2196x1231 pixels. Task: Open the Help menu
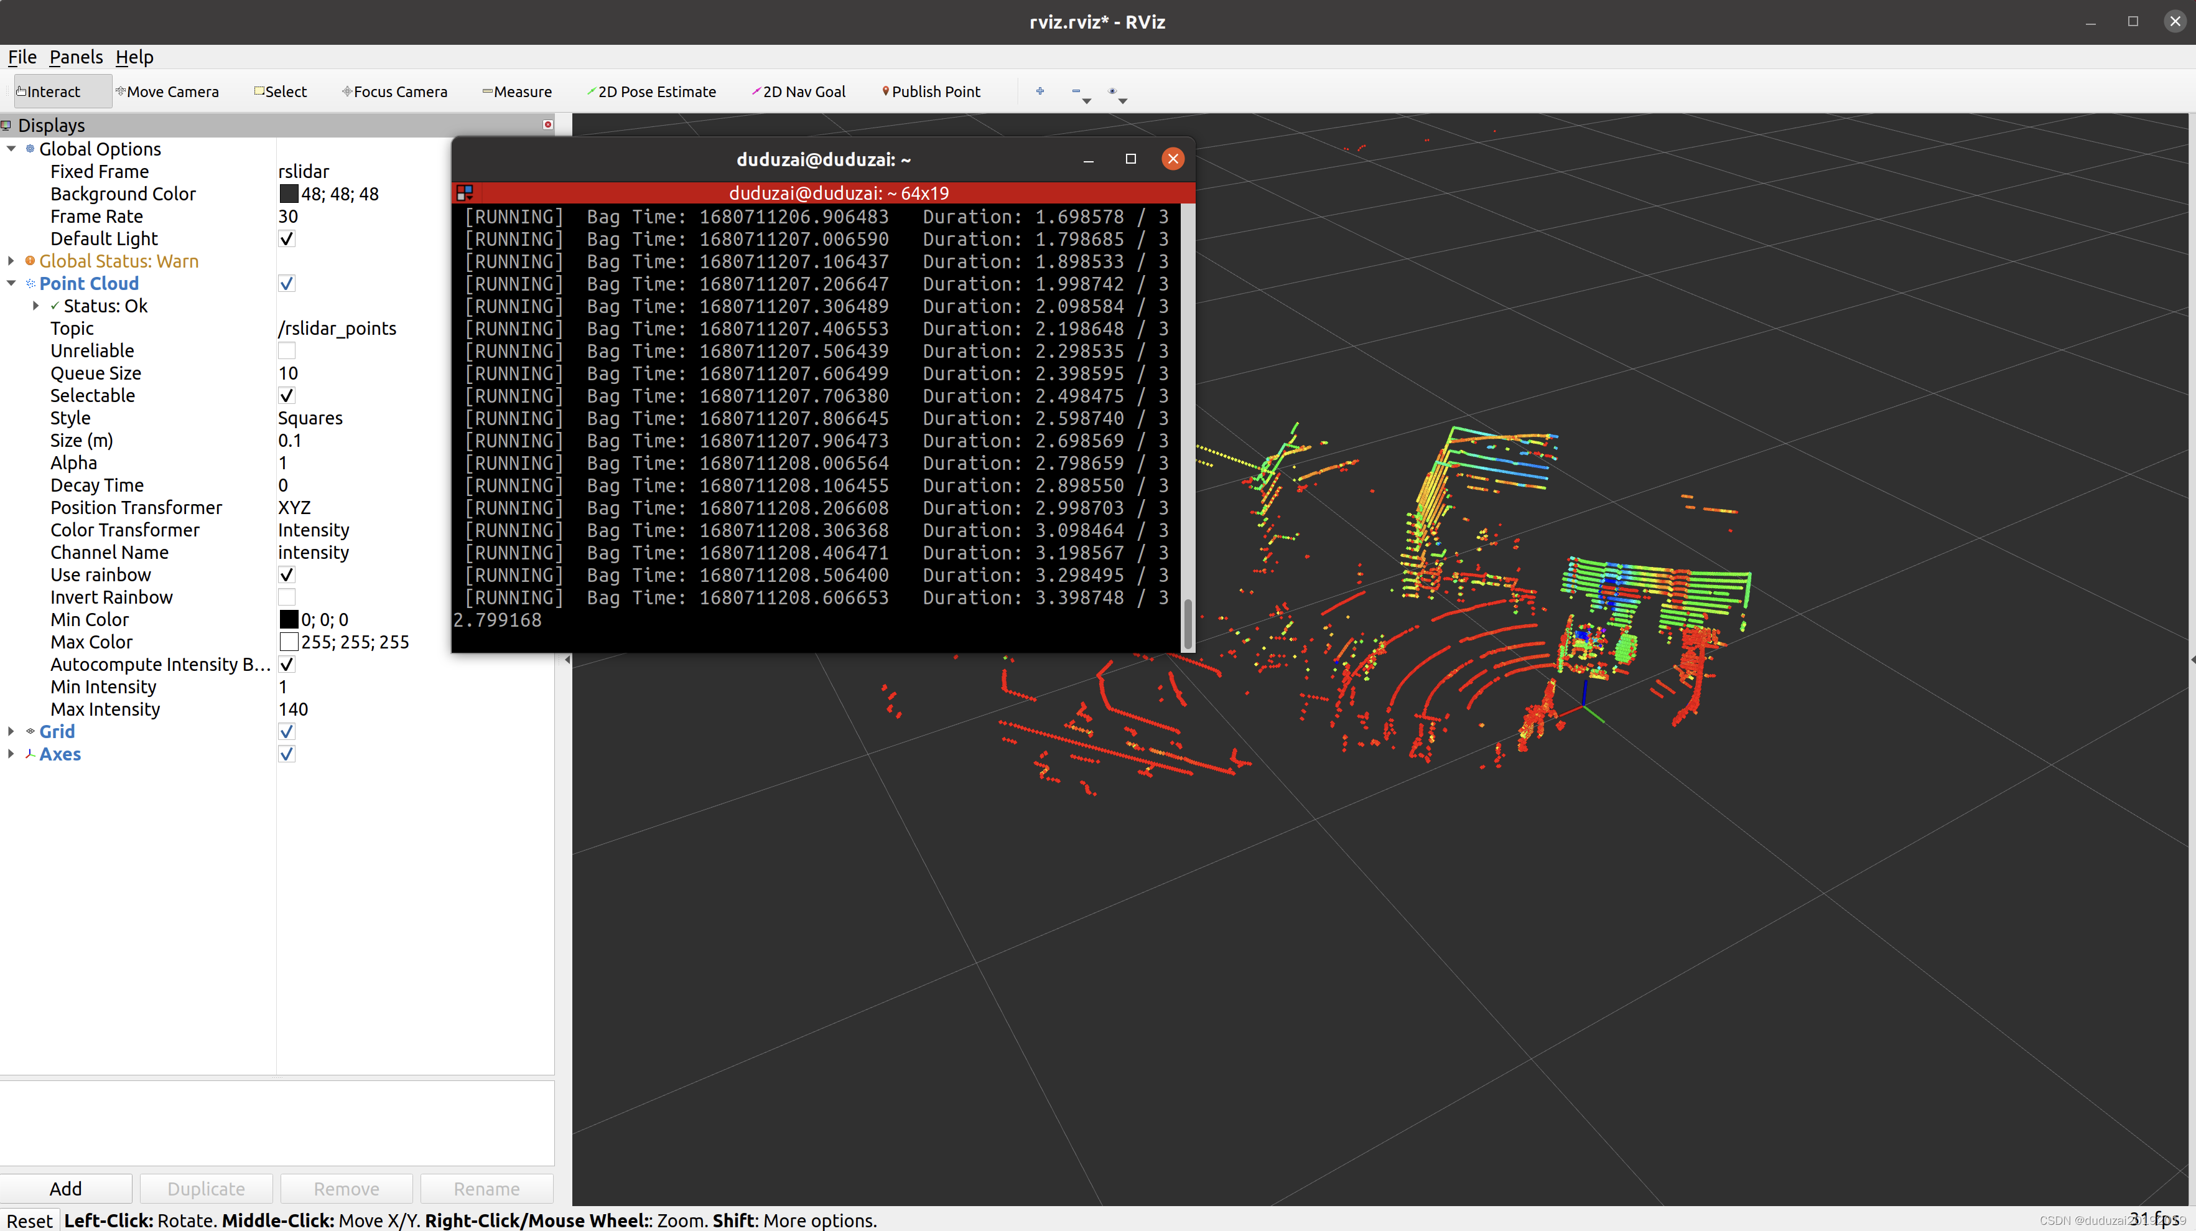pos(136,57)
